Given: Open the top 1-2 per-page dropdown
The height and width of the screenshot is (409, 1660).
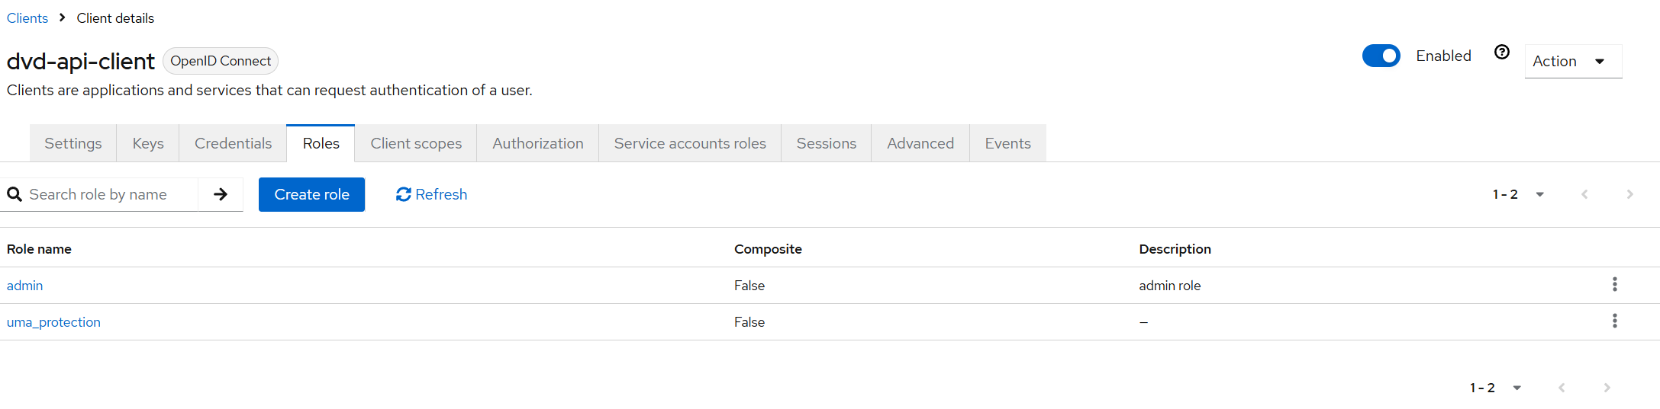Looking at the screenshot, I should [x=1518, y=194].
